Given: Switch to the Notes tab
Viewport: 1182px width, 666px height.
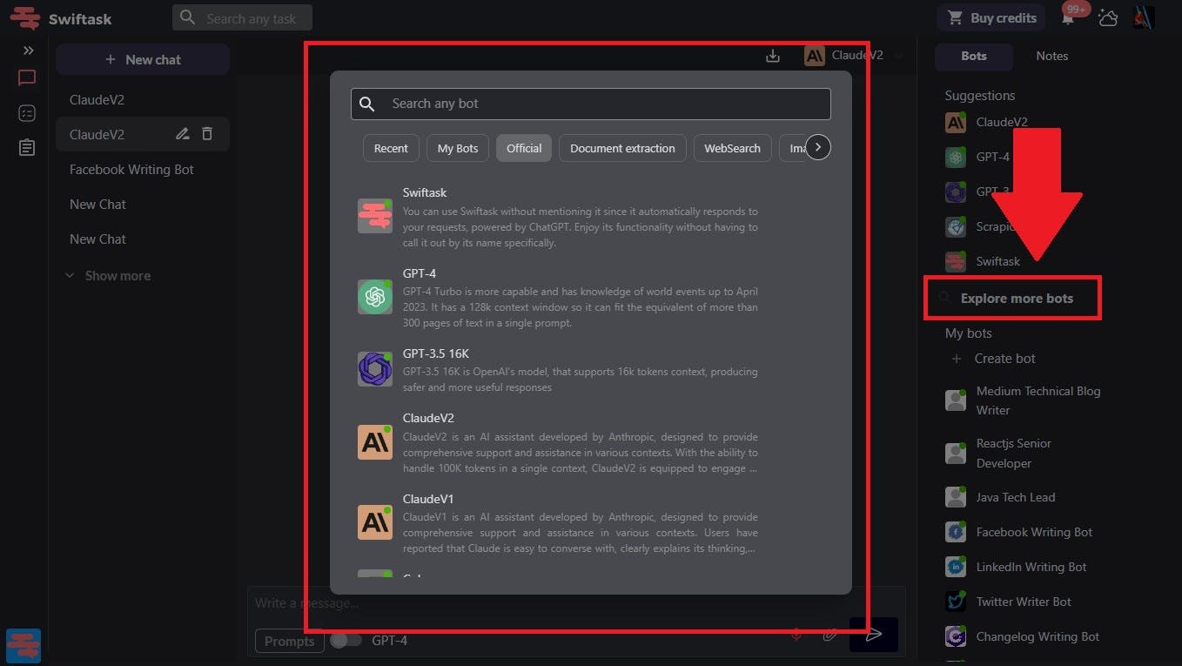Looking at the screenshot, I should point(1052,56).
